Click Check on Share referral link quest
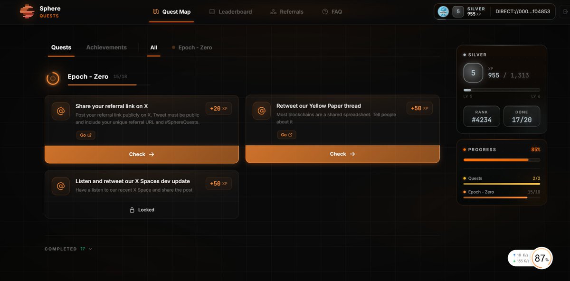The width and height of the screenshot is (570, 281). coord(142,154)
